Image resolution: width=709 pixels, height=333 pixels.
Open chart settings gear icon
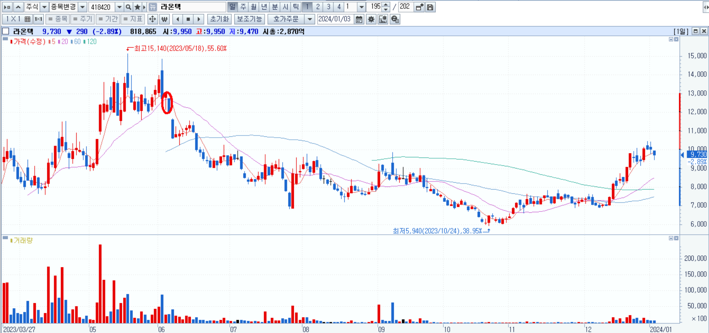tap(371, 19)
